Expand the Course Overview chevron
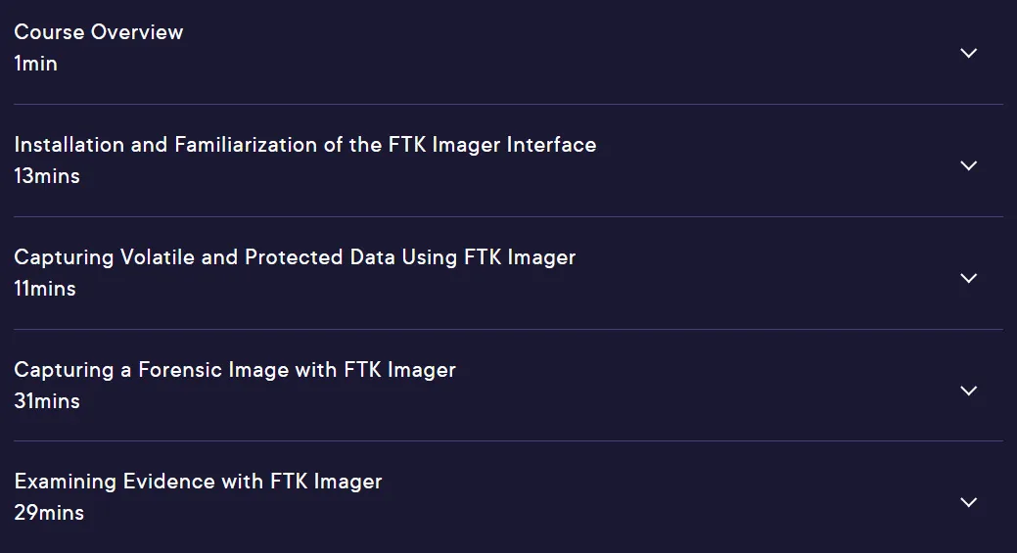 (968, 53)
